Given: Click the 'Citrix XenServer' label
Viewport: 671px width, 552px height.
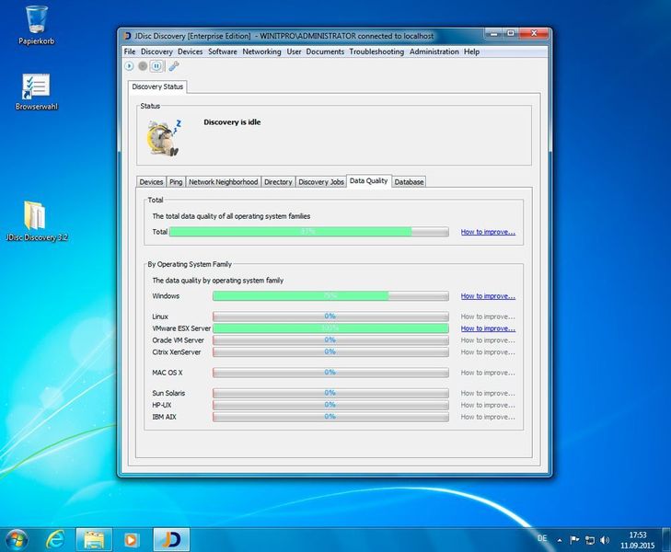Looking at the screenshot, I should click(x=177, y=352).
